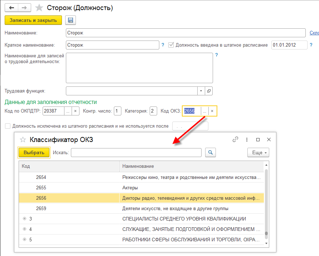Enable Должность исключена из штатного расписания checkbox

pos(8,126)
